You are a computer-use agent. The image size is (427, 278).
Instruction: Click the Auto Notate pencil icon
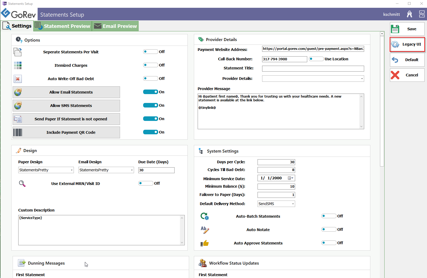tap(205, 230)
